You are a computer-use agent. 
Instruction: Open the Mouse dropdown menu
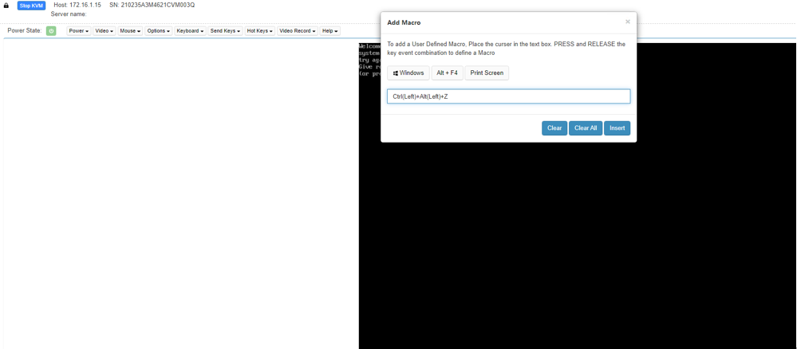point(130,31)
